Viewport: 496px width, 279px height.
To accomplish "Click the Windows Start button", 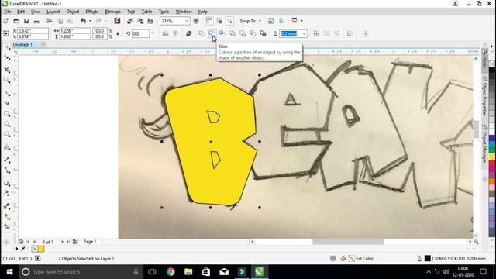I will point(9,272).
